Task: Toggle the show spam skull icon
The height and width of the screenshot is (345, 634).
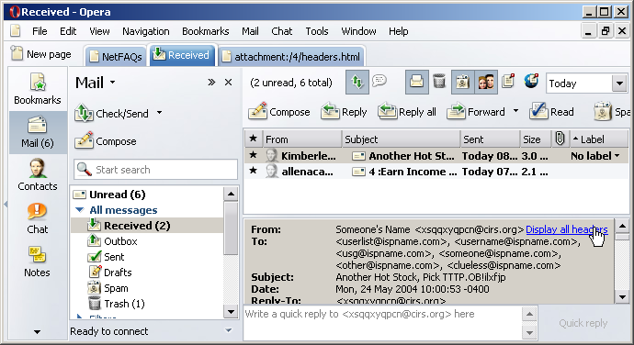Action: pos(462,82)
